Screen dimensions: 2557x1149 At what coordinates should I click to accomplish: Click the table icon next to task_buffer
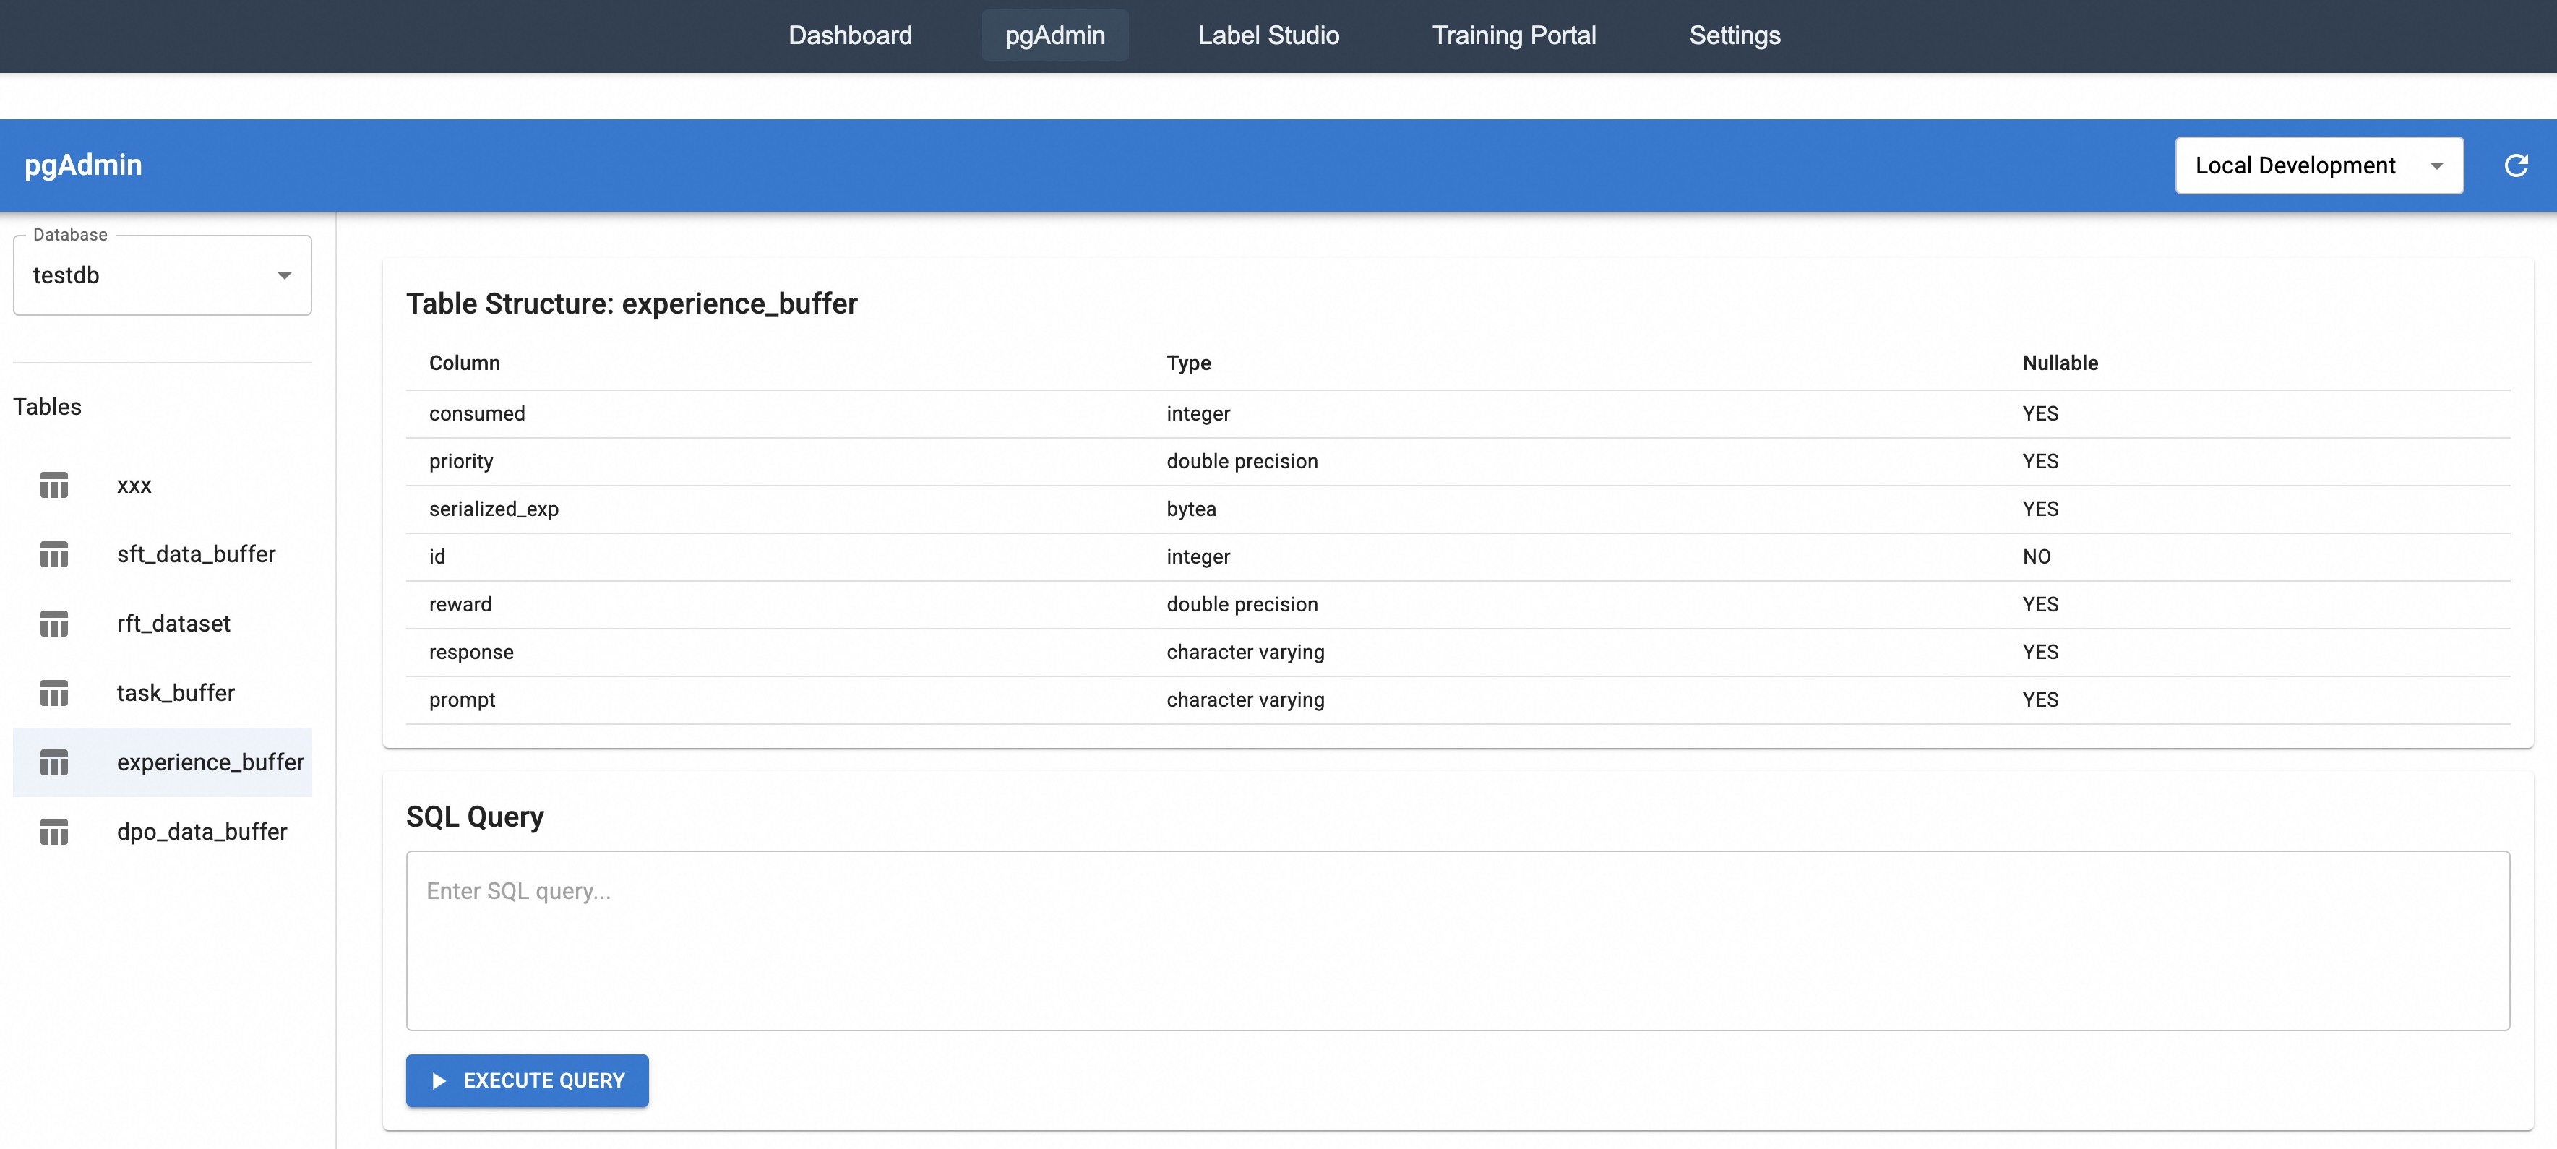pyautogui.click(x=53, y=694)
